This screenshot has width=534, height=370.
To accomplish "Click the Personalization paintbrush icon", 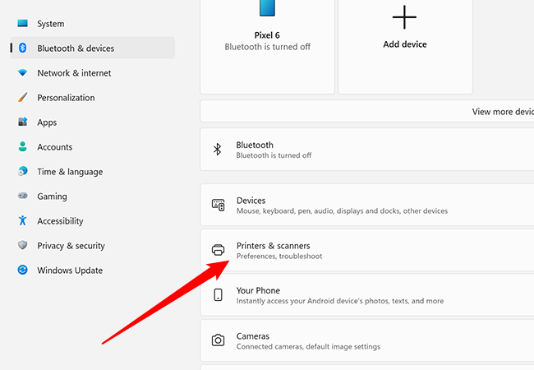I will tap(22, 98).
